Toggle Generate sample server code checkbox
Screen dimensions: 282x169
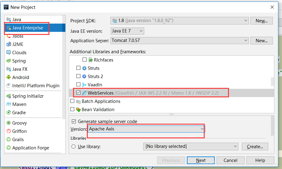pos(74,121)
